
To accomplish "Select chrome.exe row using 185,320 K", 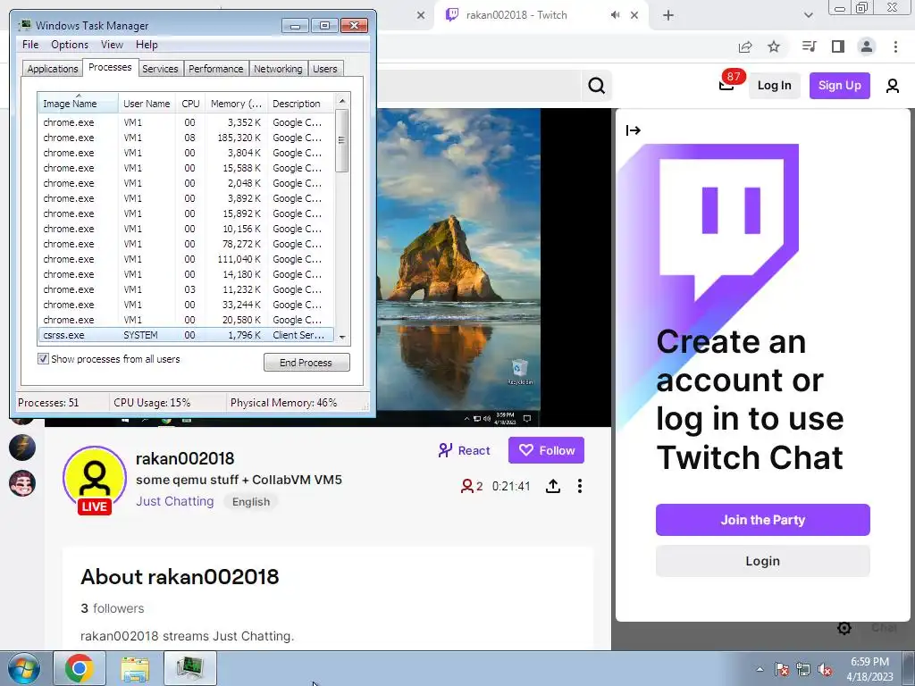I will pos(186,138).
